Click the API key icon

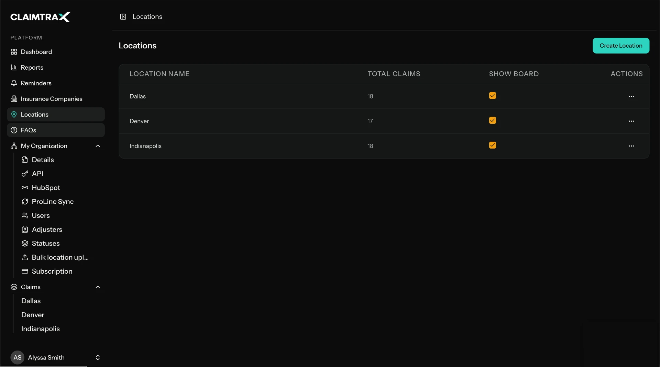(x=25, y=174)
